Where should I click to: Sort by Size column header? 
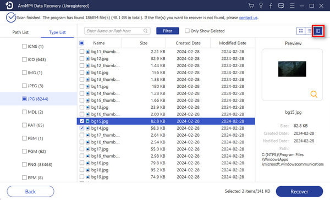pos(144,43)
